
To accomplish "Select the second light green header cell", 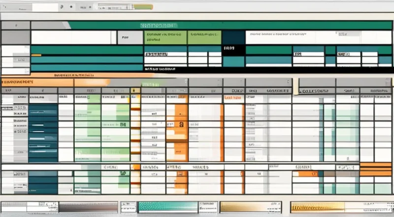I will pos(204,37).
